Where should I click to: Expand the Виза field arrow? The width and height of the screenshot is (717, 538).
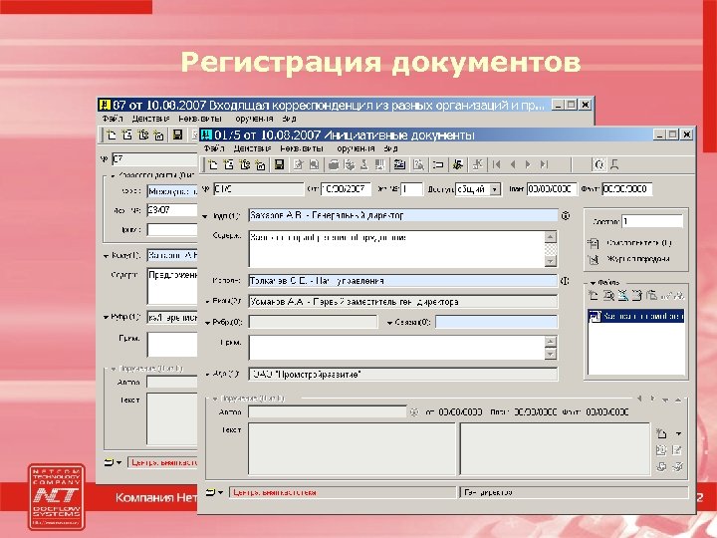point(208,302)
